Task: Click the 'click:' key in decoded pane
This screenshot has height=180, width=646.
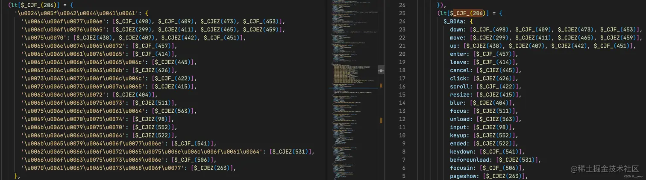Action: [460, 78]
